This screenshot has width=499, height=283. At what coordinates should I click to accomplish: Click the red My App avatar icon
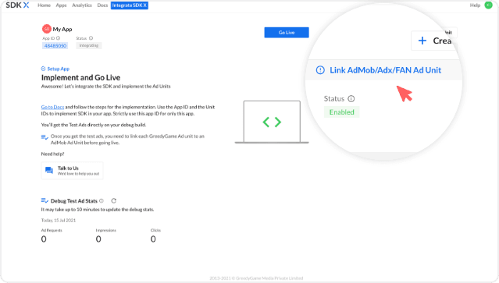pos(46,29)
